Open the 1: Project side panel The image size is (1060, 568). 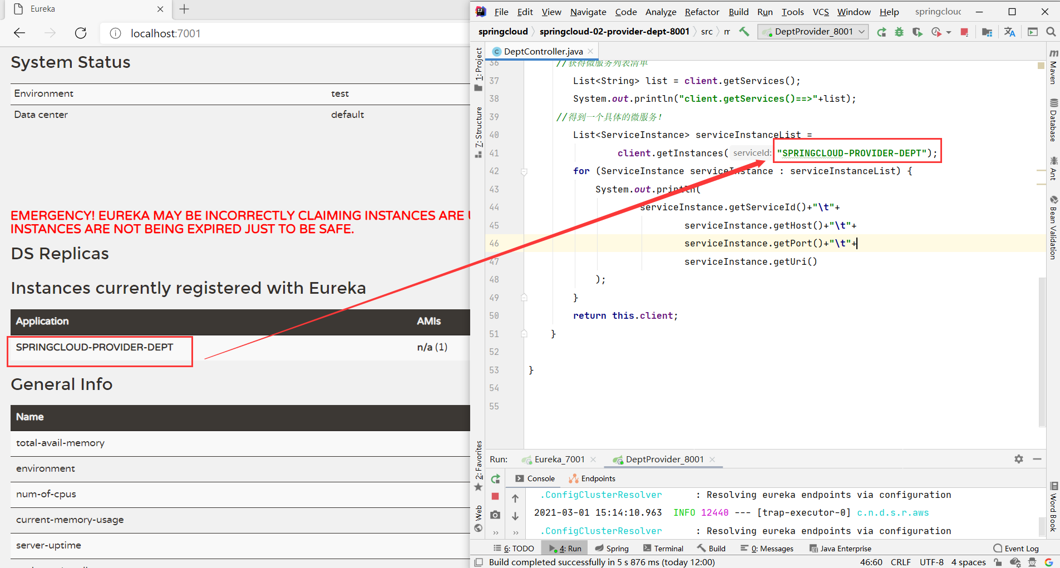[479, 69]
